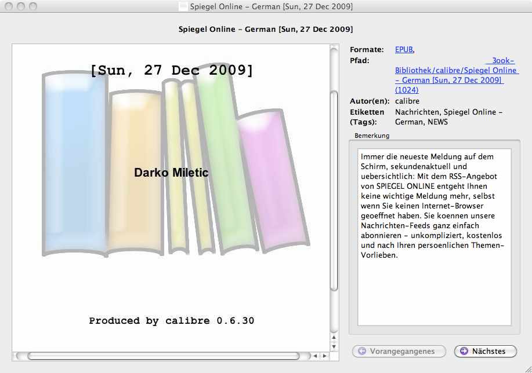The height and width of the screenshot is (373, 532).
Task: Click the Vorangegangenes button
Action: 399,352
